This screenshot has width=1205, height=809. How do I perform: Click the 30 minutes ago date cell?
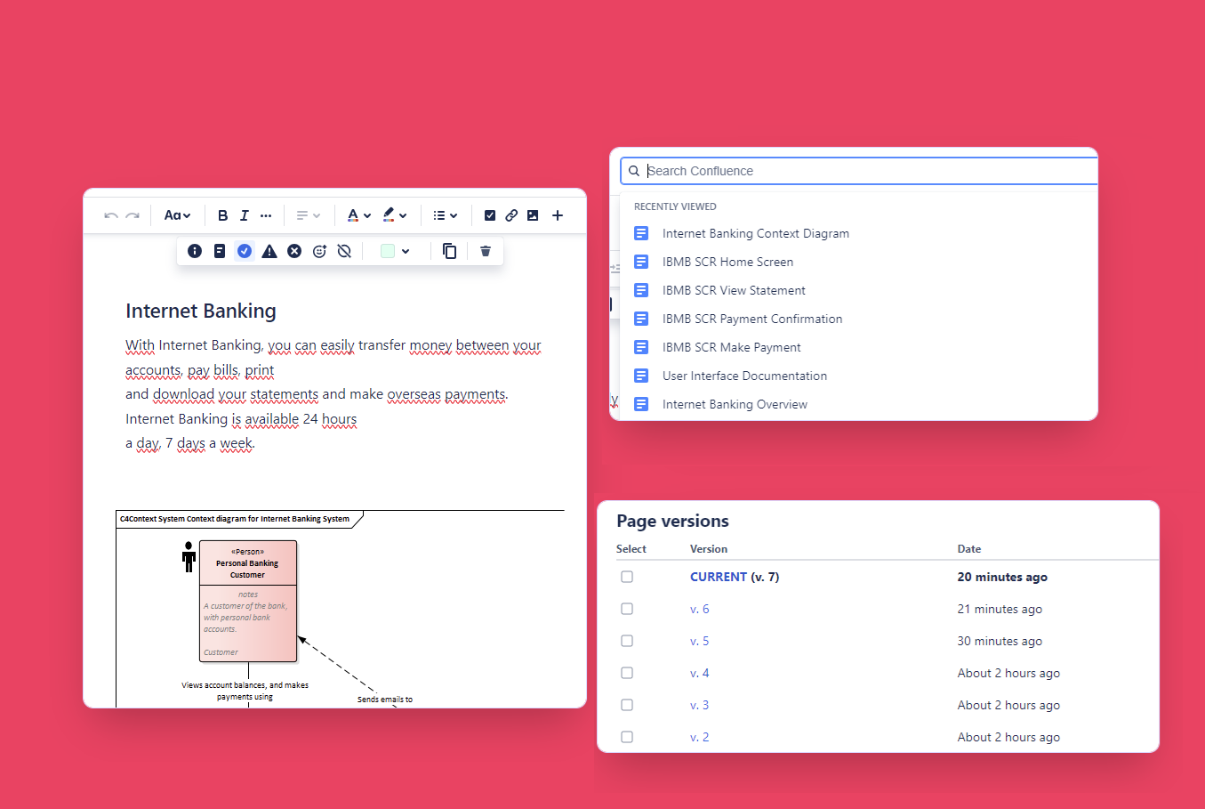(1000, 641)
